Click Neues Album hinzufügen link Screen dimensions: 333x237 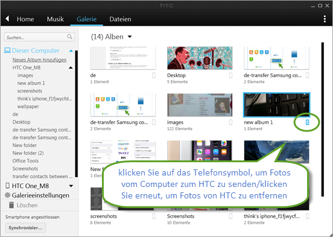[x=39, y=60]
